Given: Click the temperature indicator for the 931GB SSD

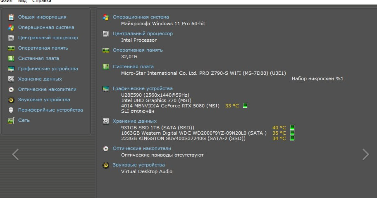Looking at the screenshot, I should pyautogui.click(x=292, y=127).
